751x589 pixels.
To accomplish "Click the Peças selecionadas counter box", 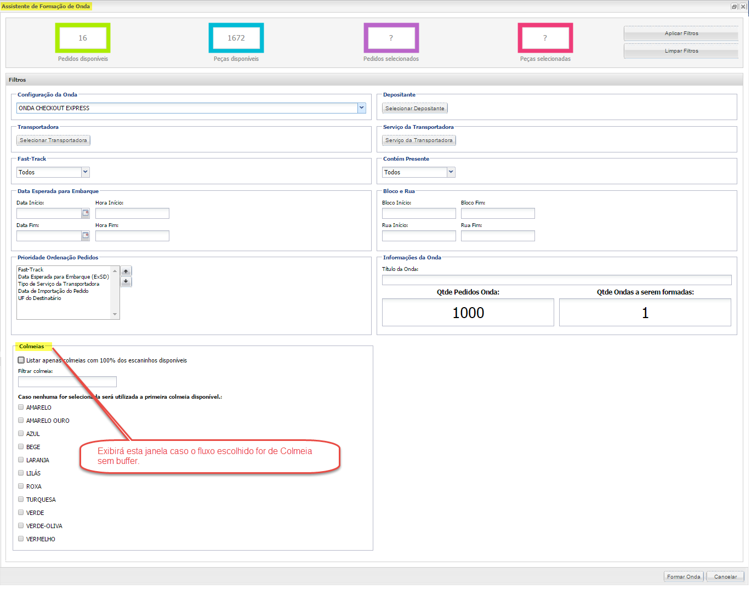I will [x=545, y=38].
